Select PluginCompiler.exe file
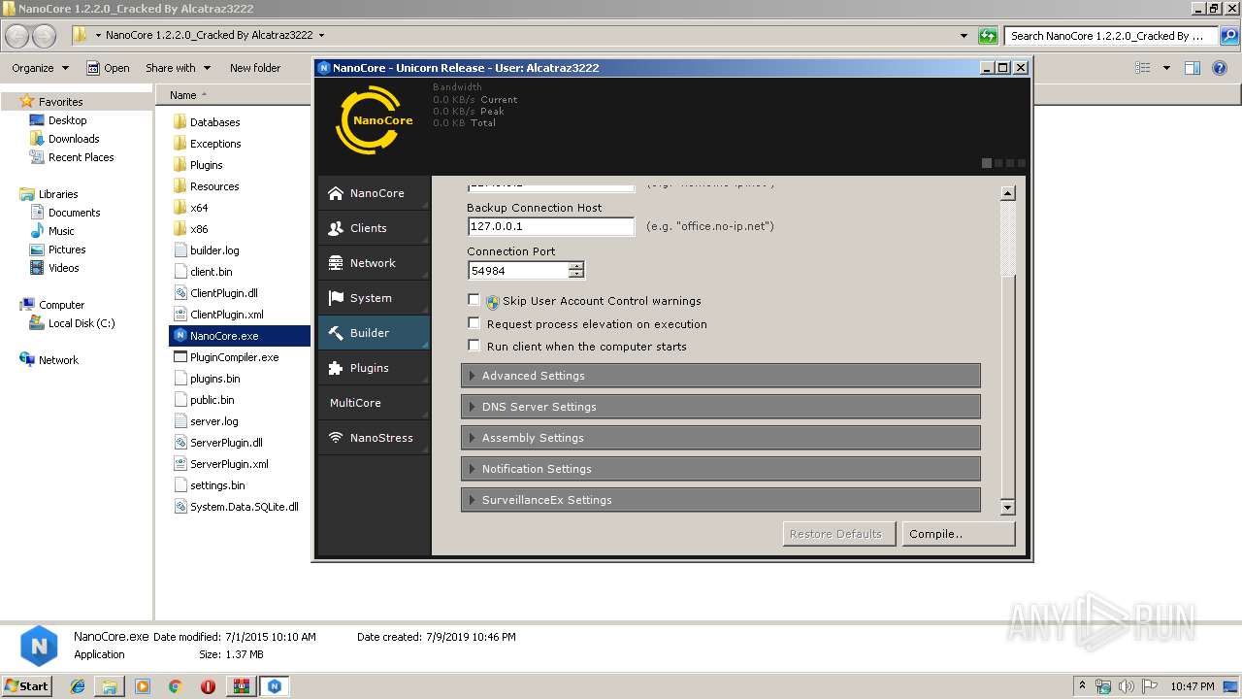Screen dimensions: 1242x699 click(234, 357)
